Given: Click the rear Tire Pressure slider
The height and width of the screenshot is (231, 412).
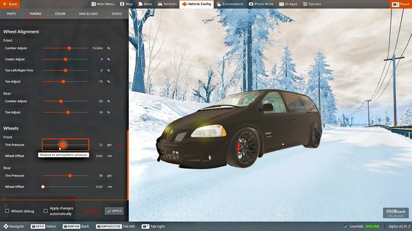Looking at the screenshot, I should (x=65, y=176).
